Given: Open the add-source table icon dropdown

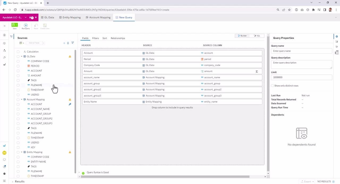Looking at the screenshot, I should coord(22,43).
